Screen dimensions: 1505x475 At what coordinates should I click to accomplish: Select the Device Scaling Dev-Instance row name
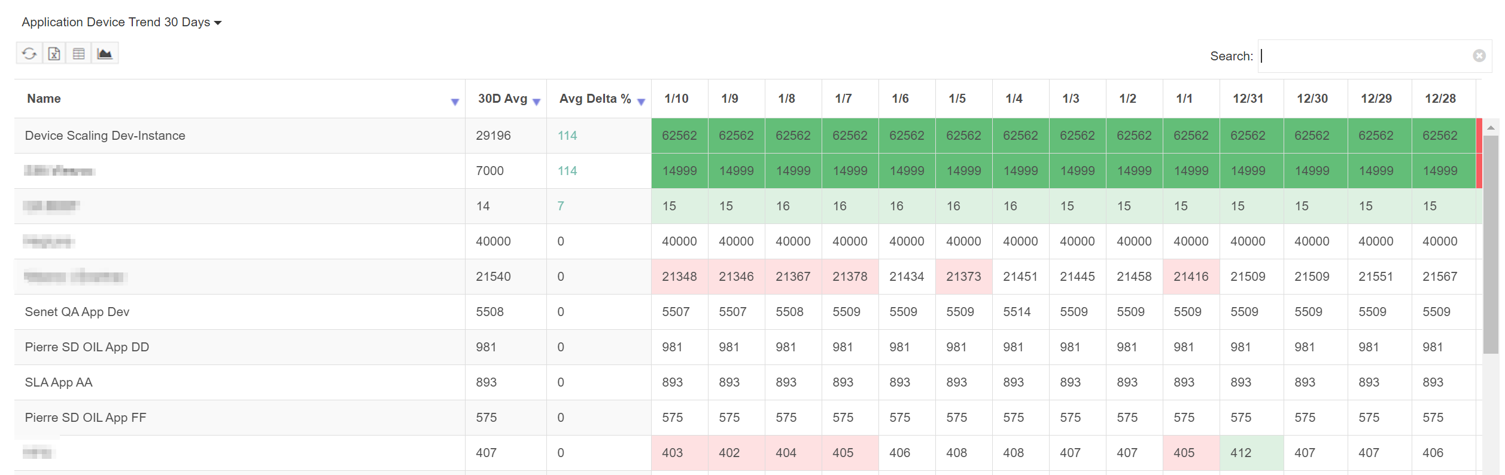(x=105, y=136)
